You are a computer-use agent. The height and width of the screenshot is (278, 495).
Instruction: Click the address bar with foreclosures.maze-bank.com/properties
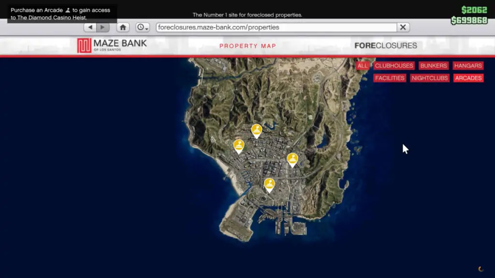[276, 27]
